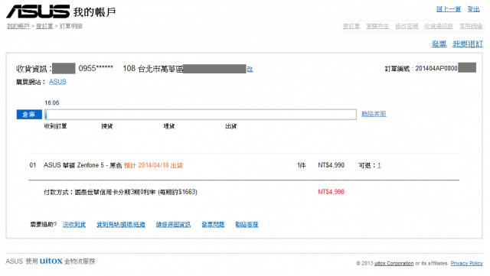The height and width of the screenshot is (276, 490).
Task: Click 訂單明細 breadcrumb text
Action: pos(71,26)
